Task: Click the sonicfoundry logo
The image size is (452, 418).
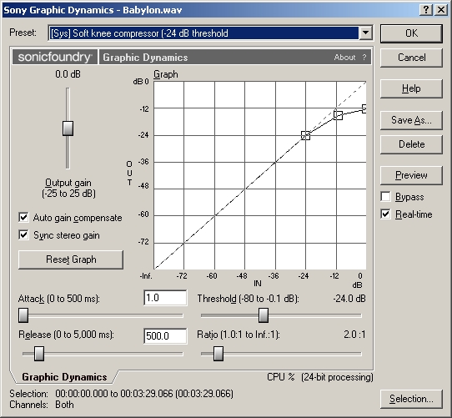Action: click(x=55, y=57)
